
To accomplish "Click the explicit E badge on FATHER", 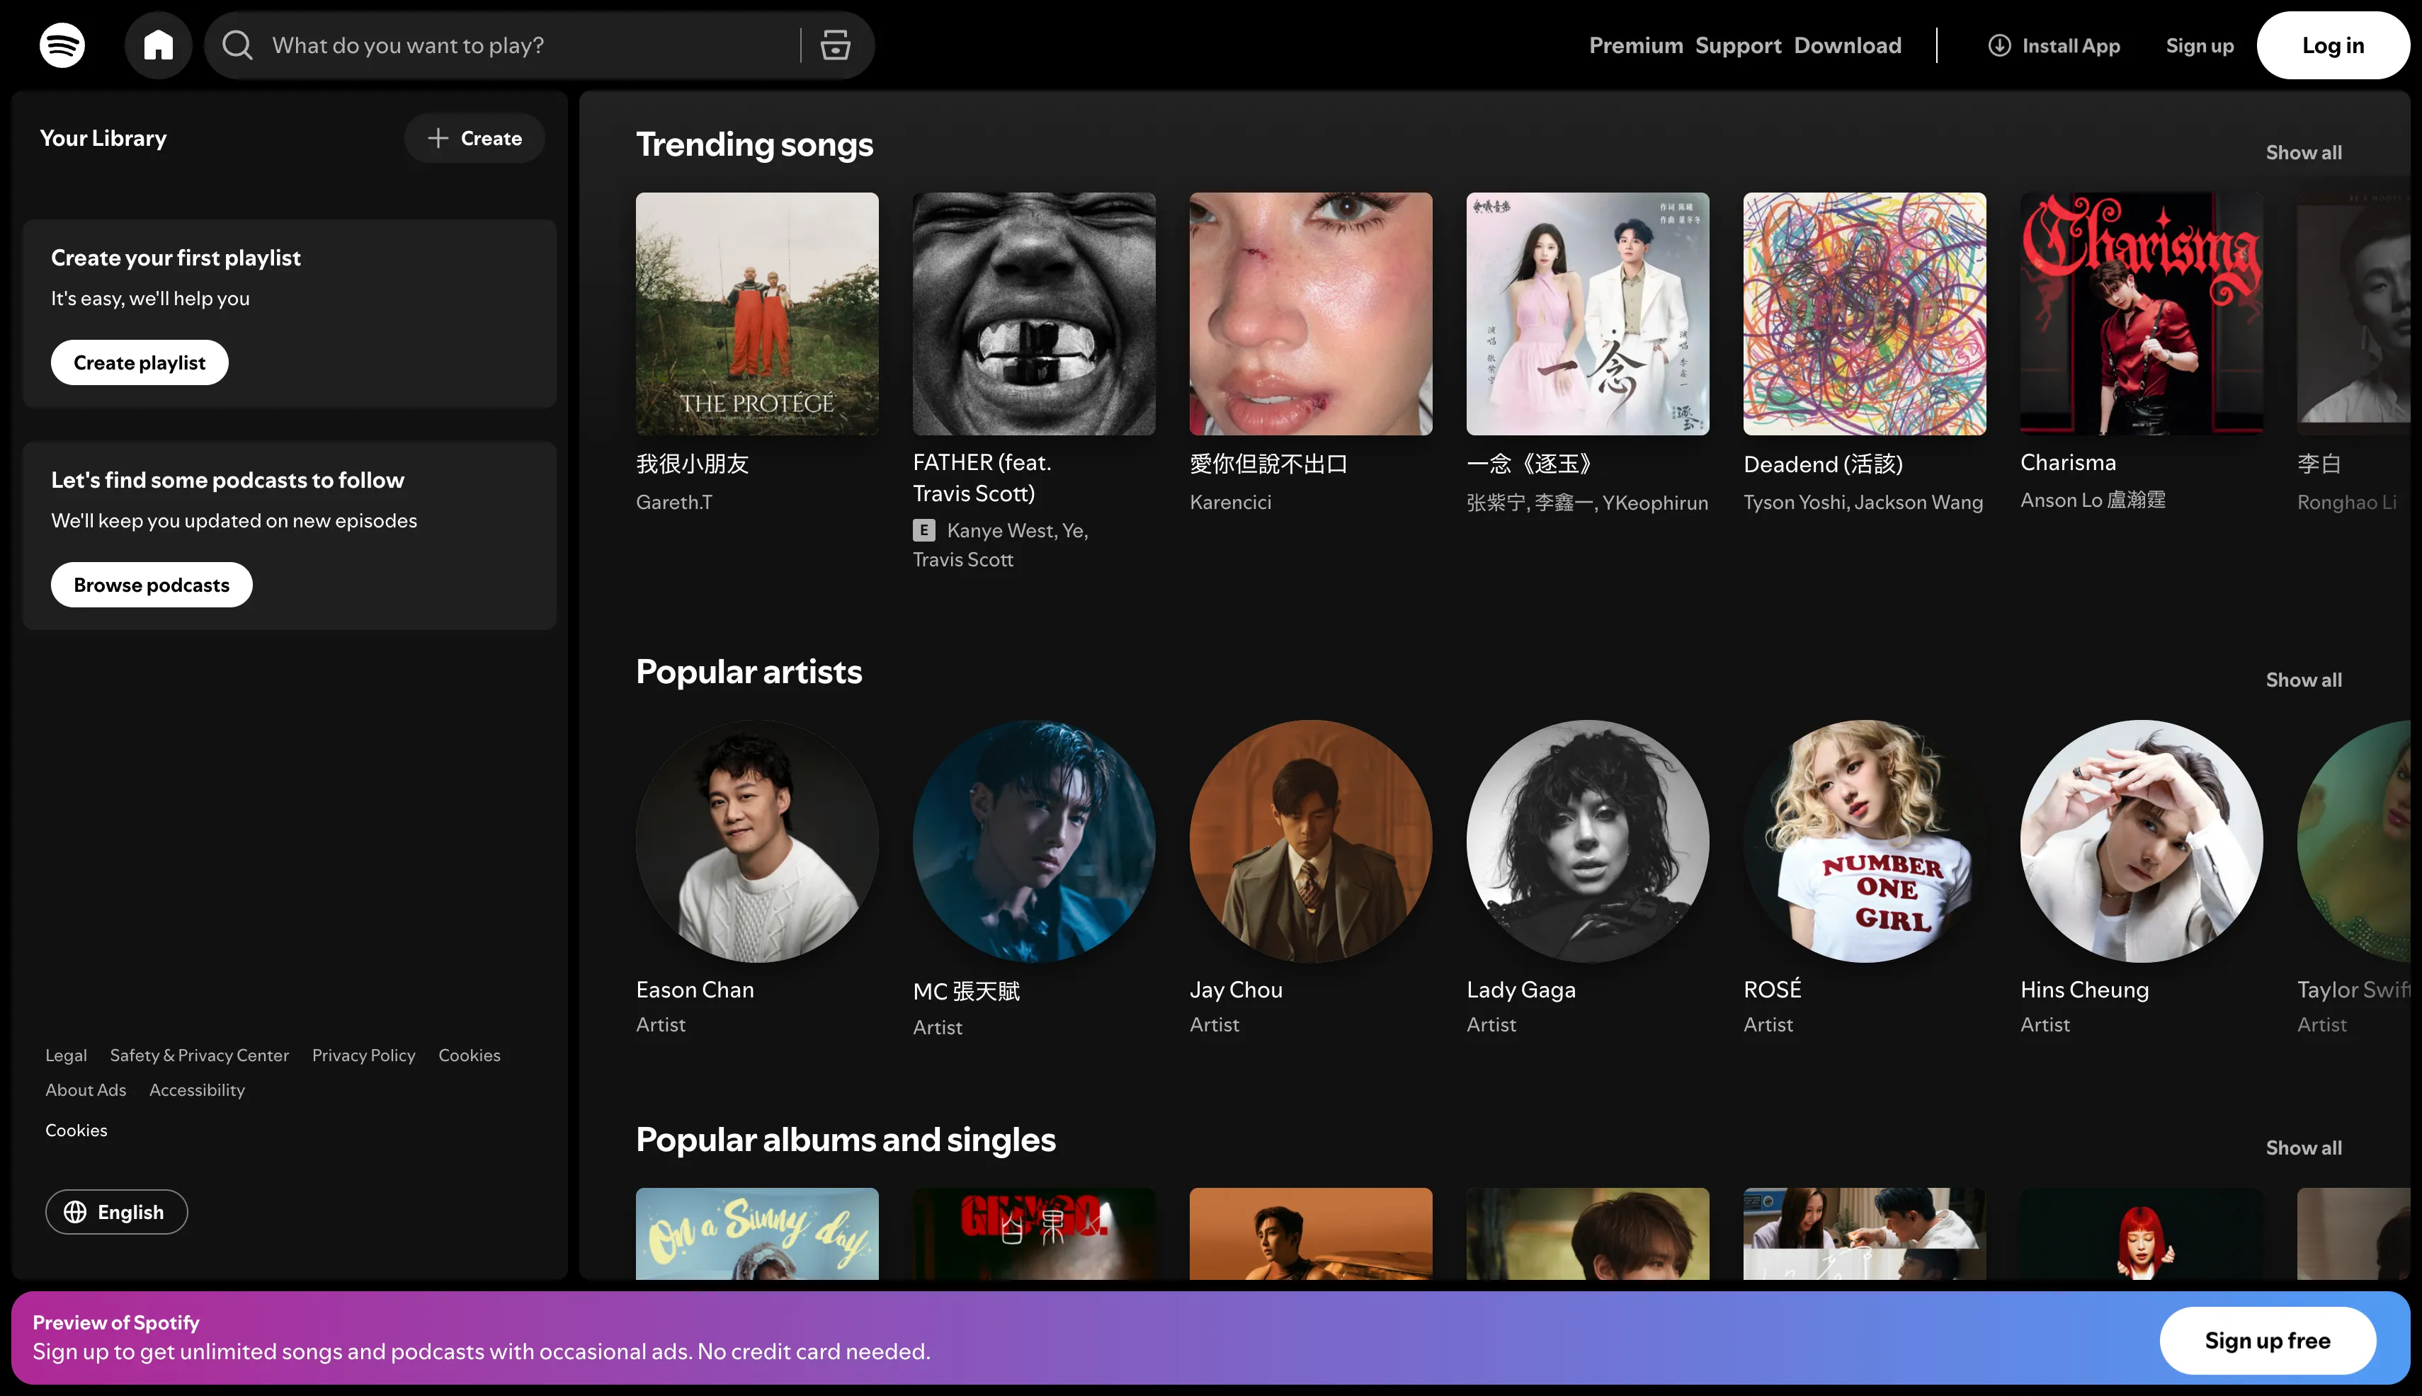I will (923, 530).
